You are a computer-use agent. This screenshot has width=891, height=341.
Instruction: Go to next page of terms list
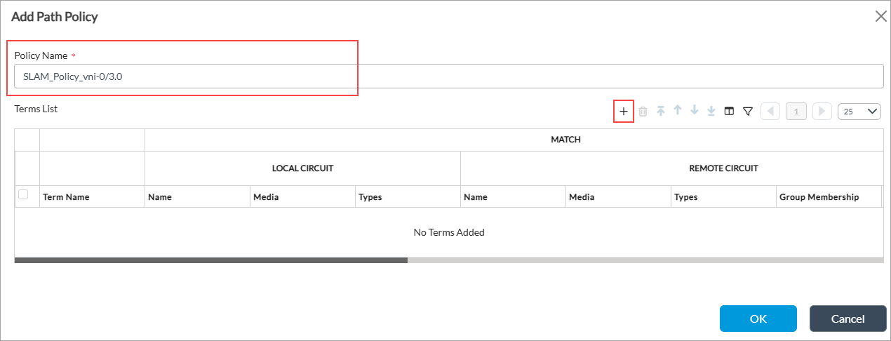[x=822, y=111]
